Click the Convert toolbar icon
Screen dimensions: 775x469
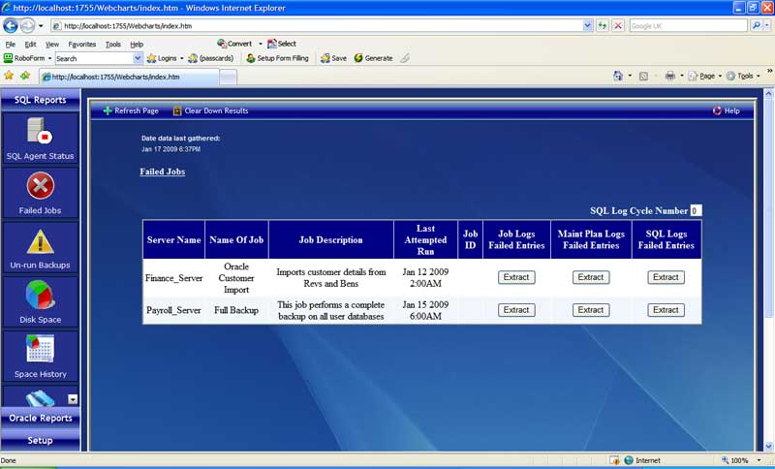[222, 44]
